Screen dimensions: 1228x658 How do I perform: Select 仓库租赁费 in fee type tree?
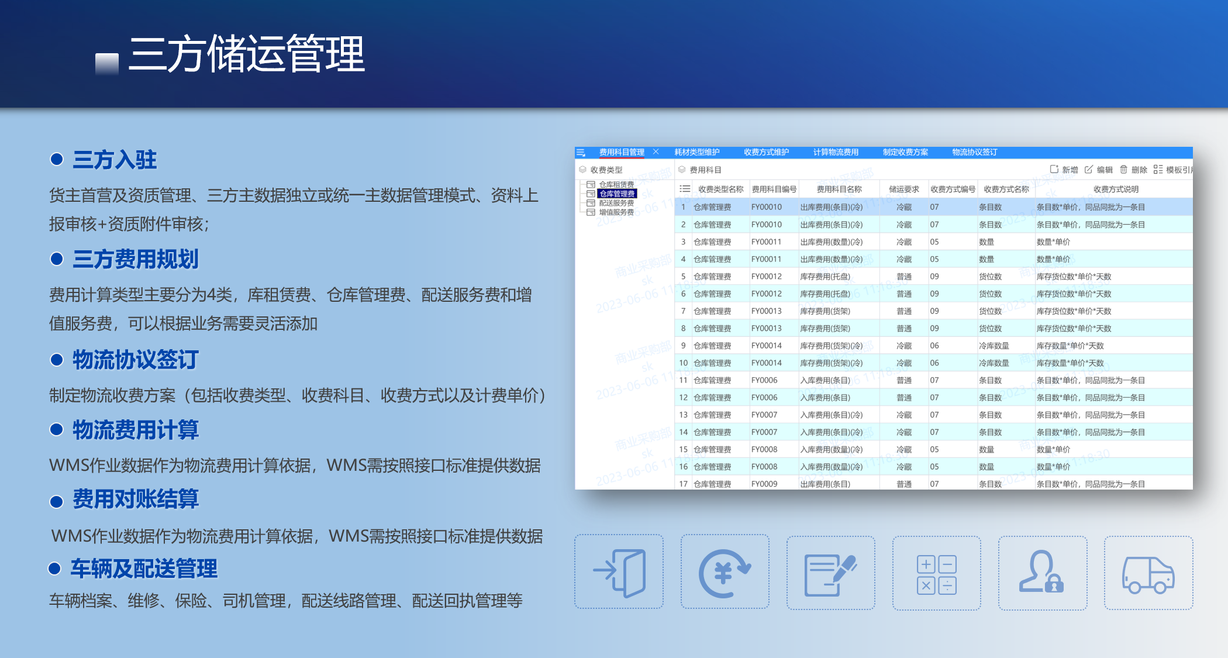(616, 184)
